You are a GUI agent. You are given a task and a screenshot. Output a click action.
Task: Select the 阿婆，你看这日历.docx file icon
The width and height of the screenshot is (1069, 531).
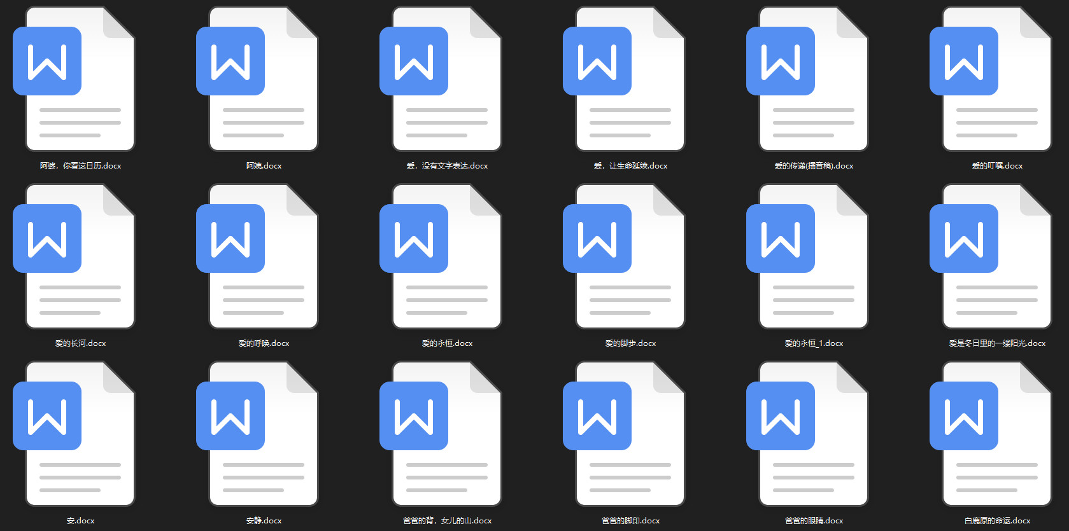[74, 79]
